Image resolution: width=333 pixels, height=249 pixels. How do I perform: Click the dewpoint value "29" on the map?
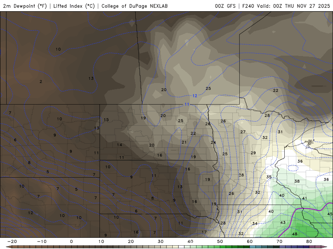click(253, 153)
